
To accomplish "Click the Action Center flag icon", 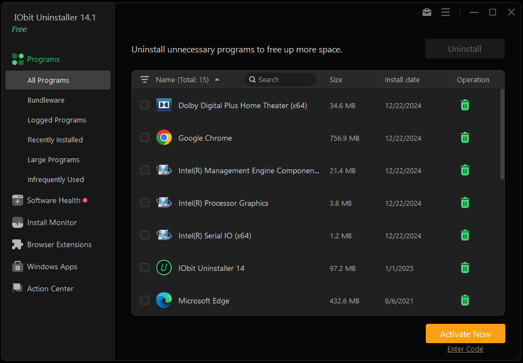I will pos(18,289).
